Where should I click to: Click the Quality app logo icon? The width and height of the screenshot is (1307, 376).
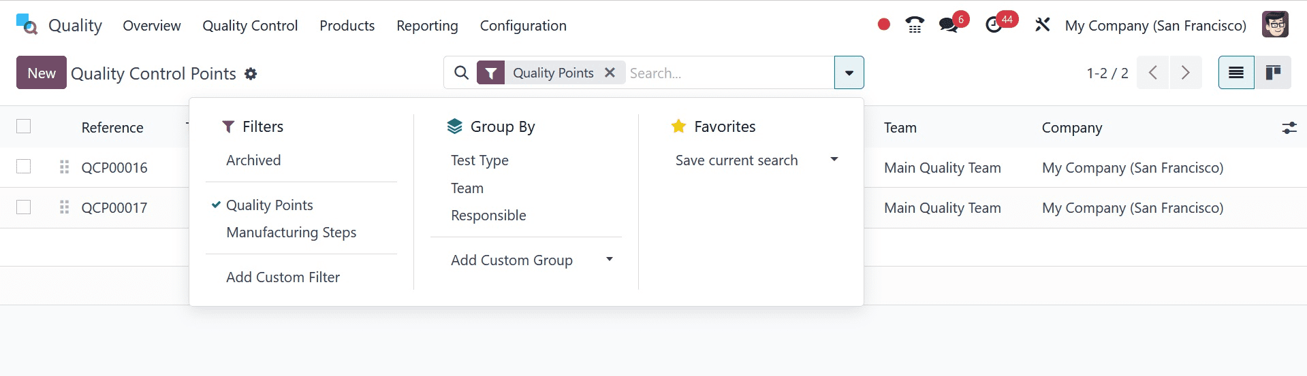27,24
